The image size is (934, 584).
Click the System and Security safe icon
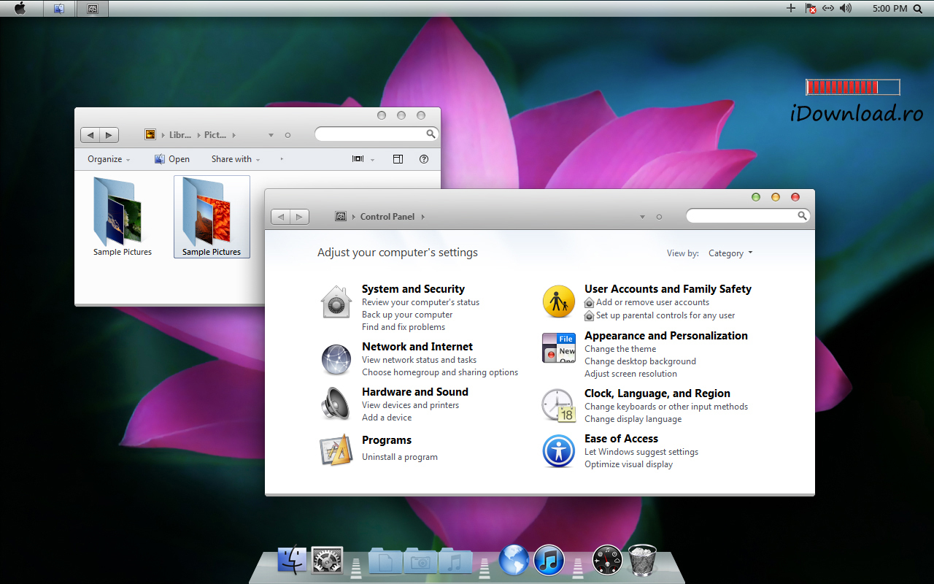click(x=336, y=302)
